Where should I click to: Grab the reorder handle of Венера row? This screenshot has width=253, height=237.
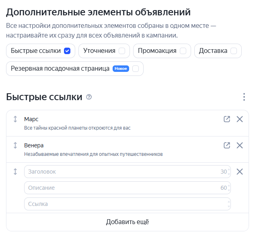coord(15,145)
